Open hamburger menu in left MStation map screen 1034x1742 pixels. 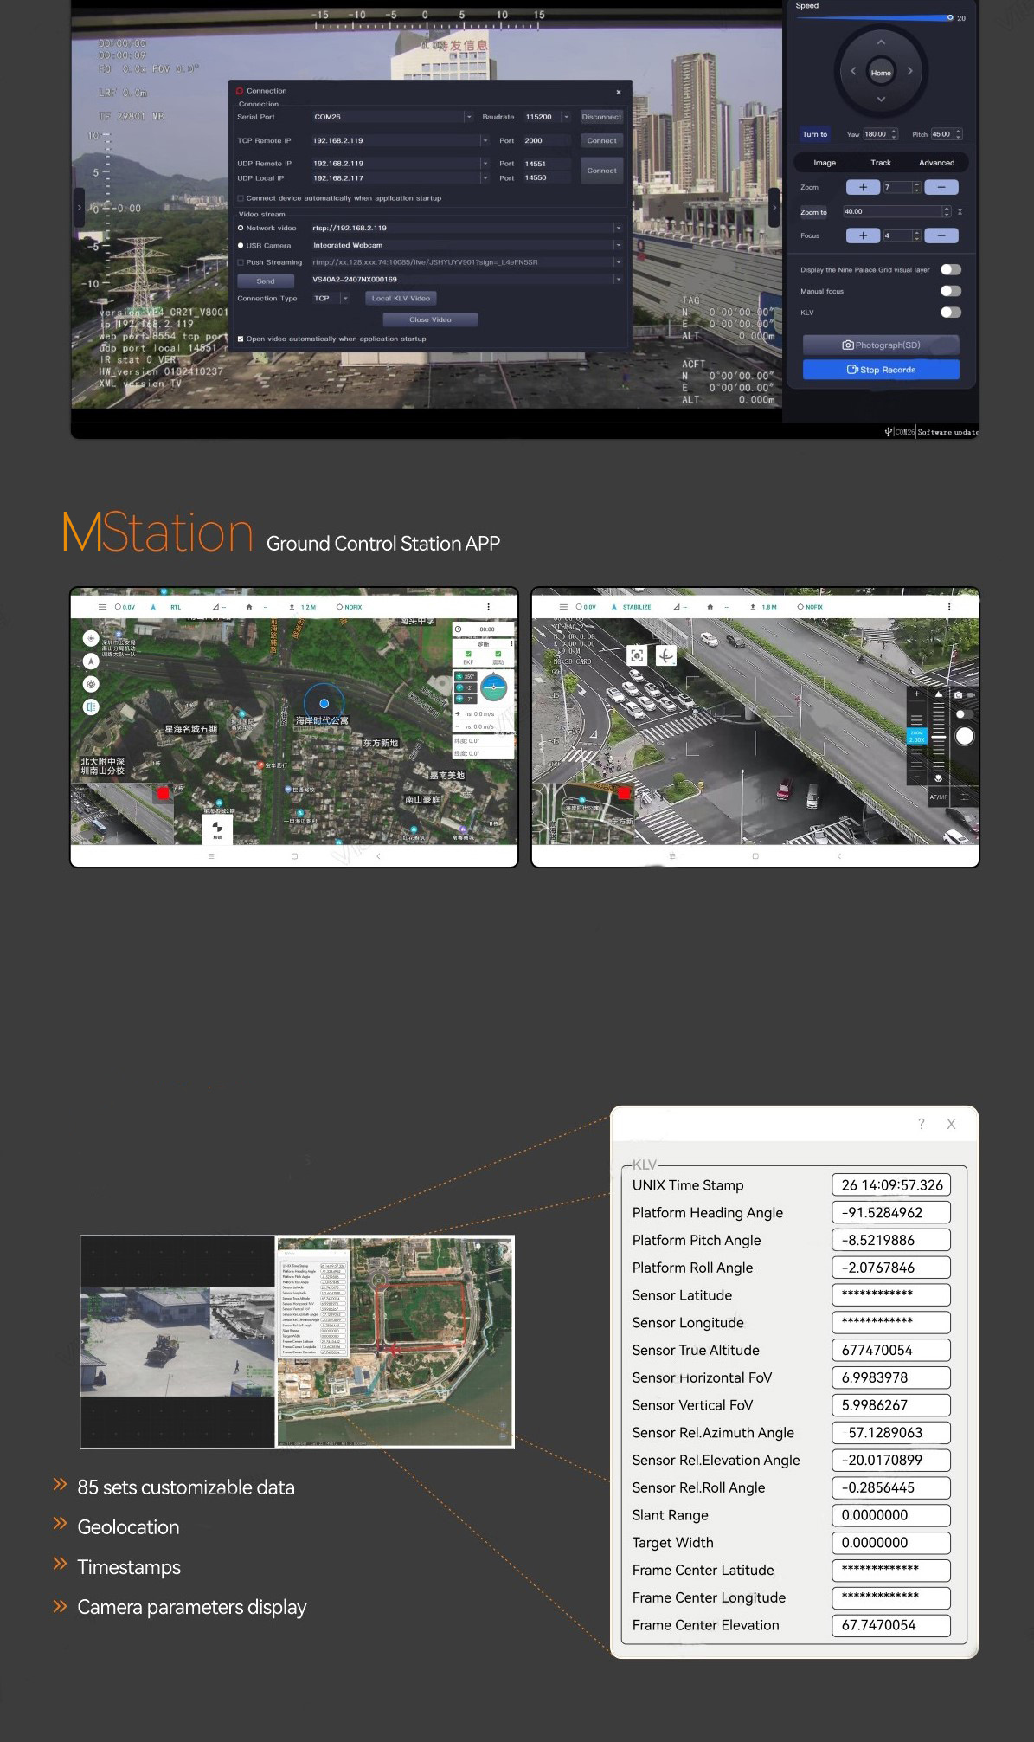click(x=102, y=607)
